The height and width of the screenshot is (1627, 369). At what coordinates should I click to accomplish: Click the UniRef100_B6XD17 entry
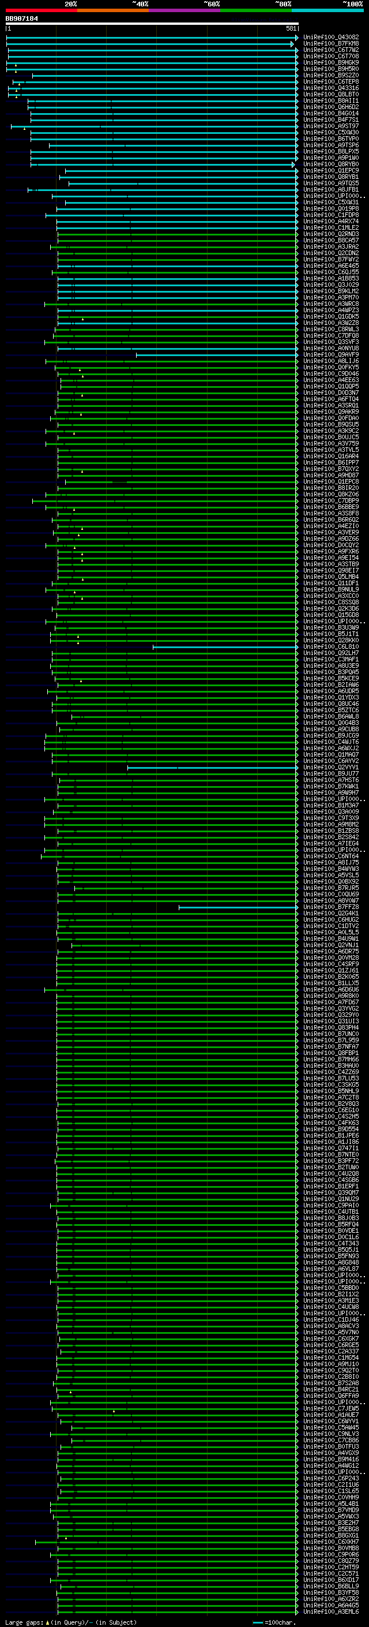pyautogui.click(x=331, y=1580)
